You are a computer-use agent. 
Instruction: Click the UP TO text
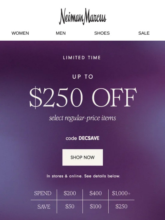[x=83, y=77]
